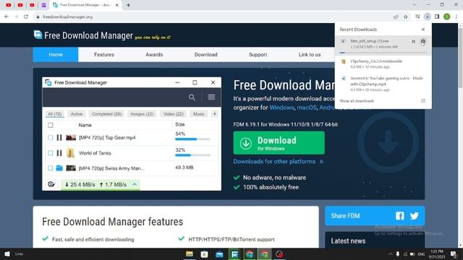Open the Chrome three-dot menu
Viewport: 463px width, 260px height.
(456, 17)
